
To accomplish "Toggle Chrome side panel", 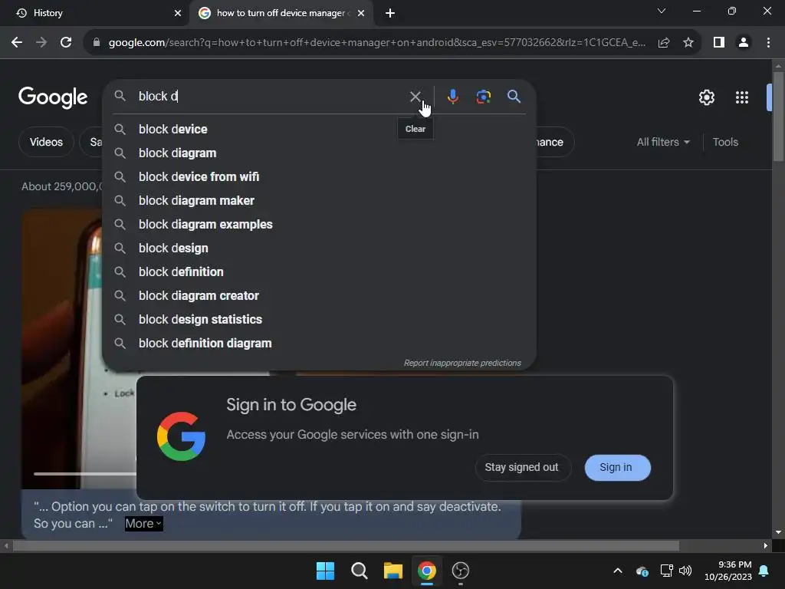I will [719, 43].
